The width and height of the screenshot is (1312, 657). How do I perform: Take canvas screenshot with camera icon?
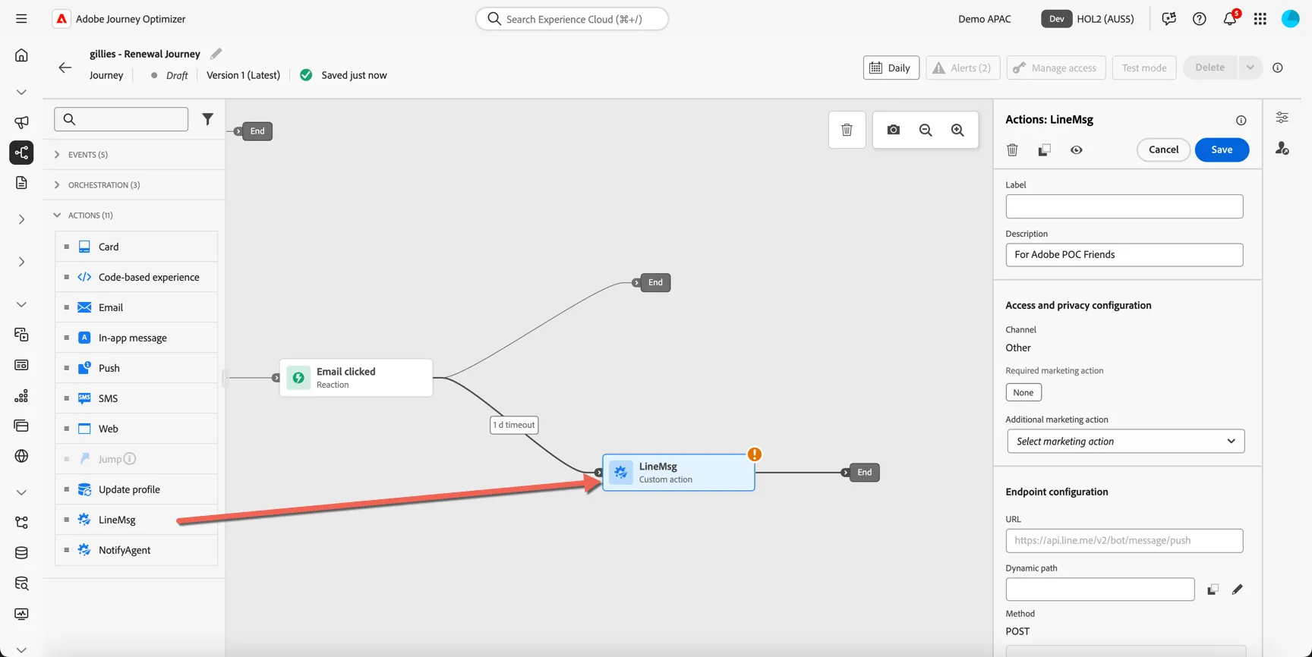(894, 130)
